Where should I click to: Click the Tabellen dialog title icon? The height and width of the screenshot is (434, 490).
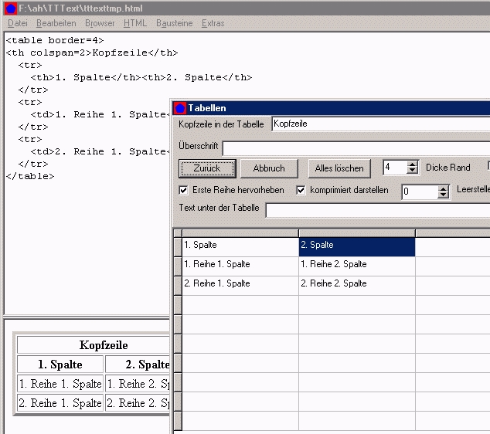coord(180,108)
